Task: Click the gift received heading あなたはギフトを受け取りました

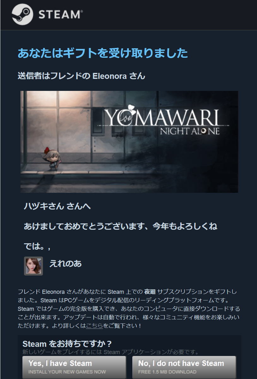Action: (103, 53)
